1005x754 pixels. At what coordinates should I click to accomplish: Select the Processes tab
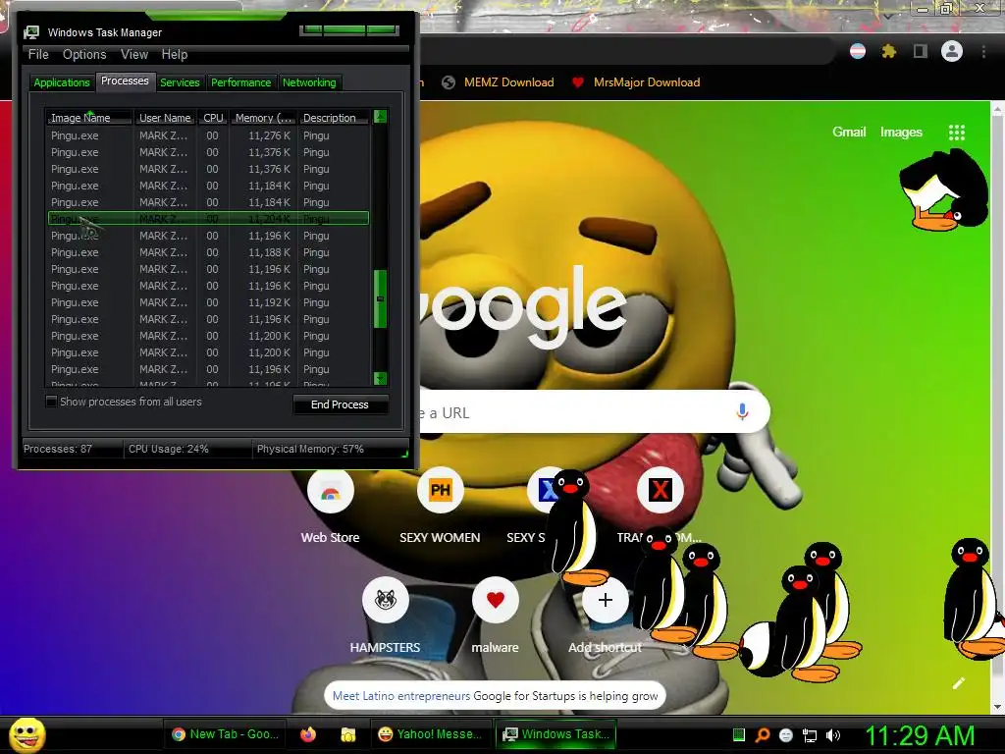[125, 81]
